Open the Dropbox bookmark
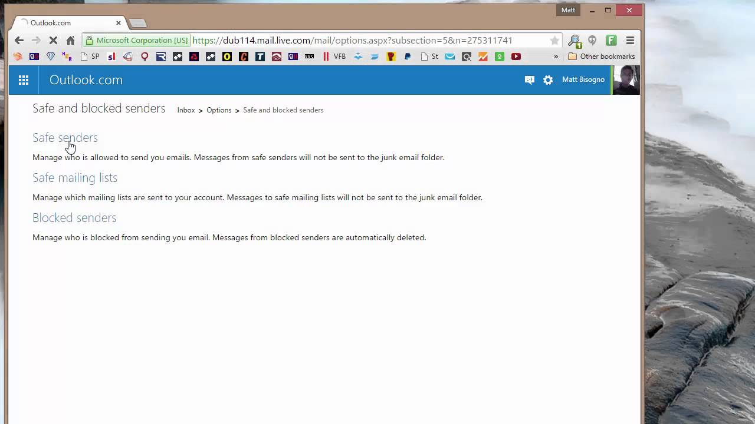755x424 pixels. click(358, 57)
